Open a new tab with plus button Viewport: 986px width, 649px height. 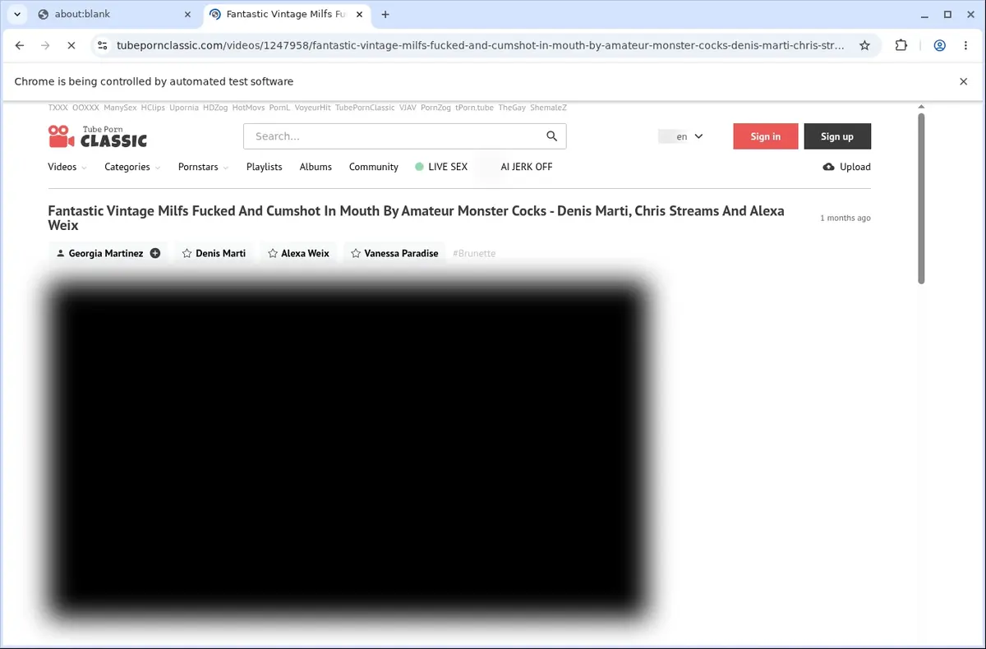click(385, 14)
